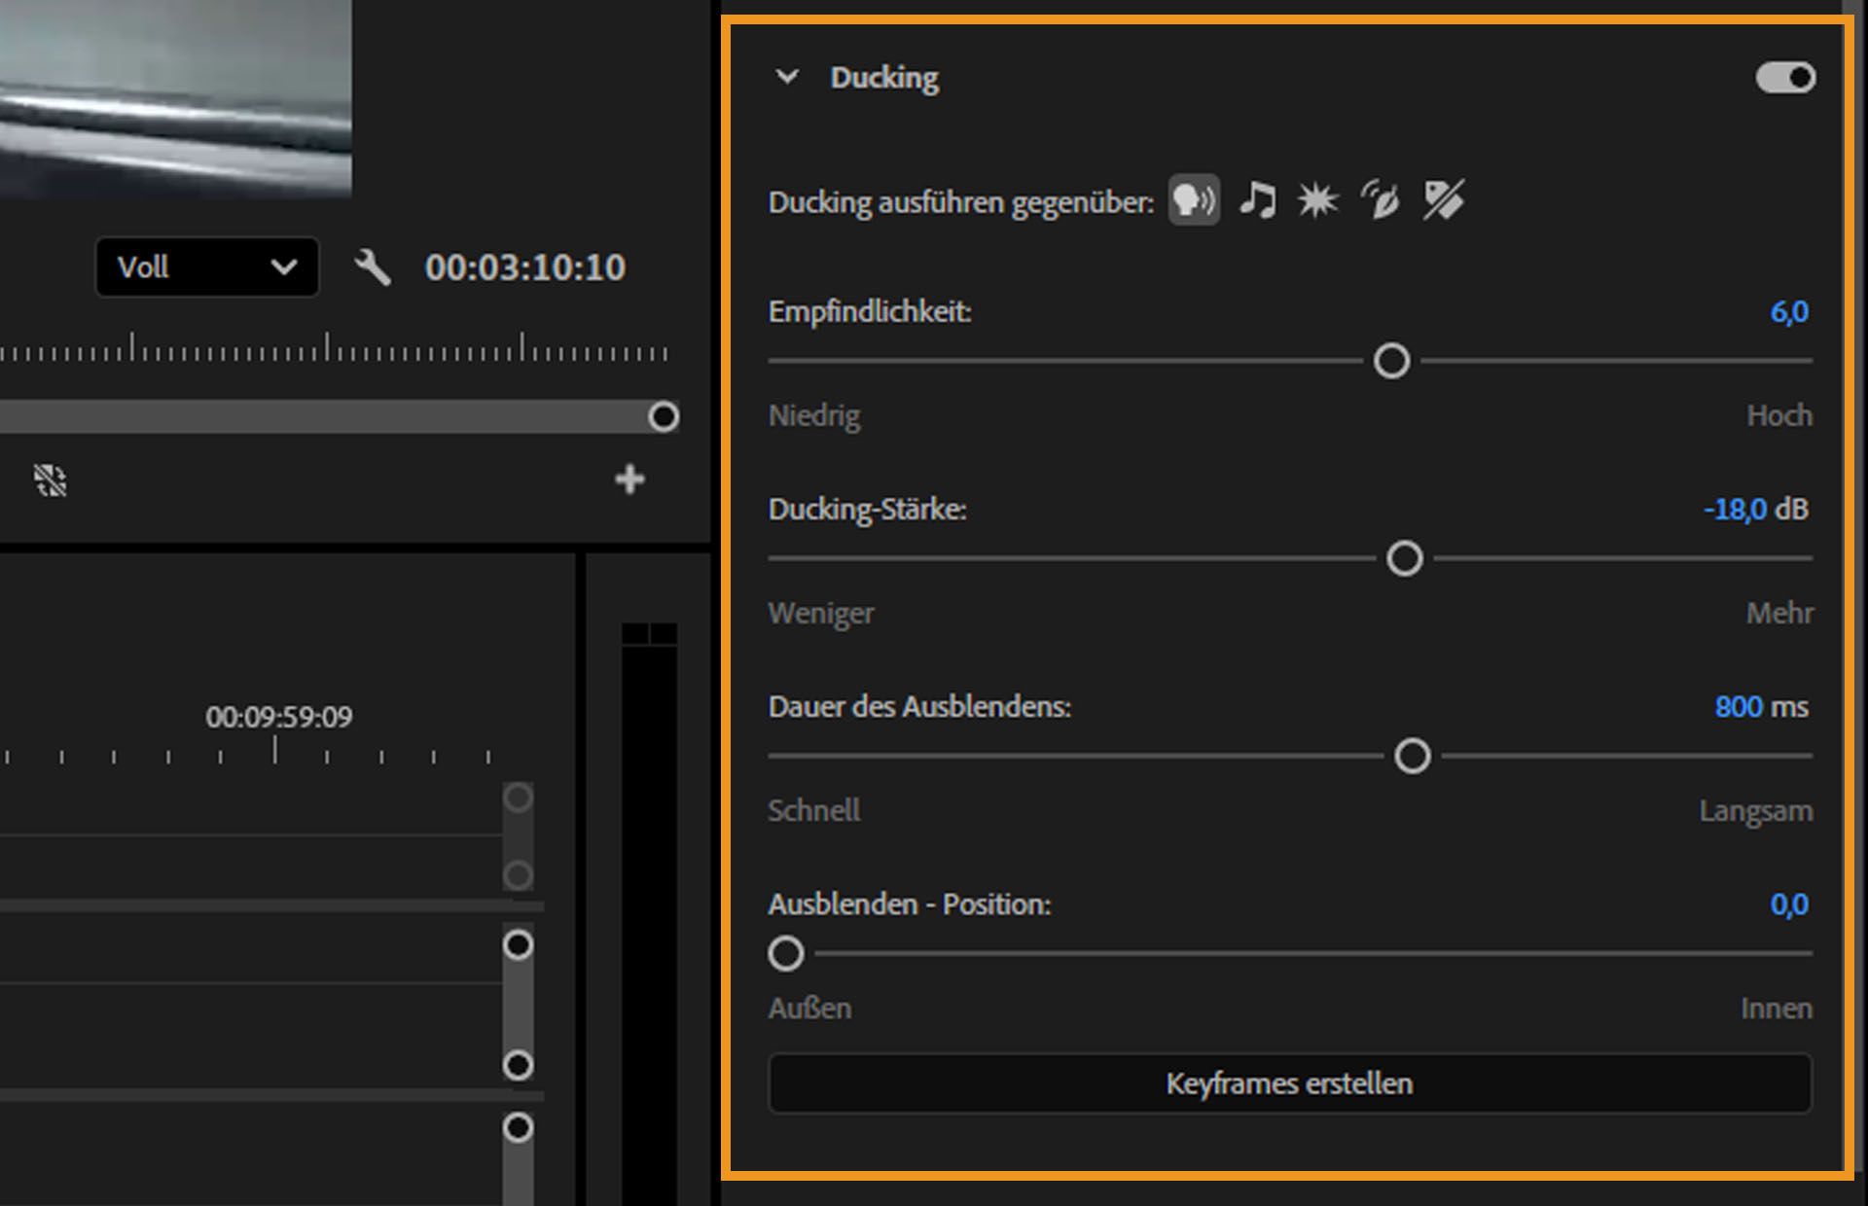Duck against clips without an audio tag
This screenshot has width=1868, height=1206.
[x=1443, y=200]
